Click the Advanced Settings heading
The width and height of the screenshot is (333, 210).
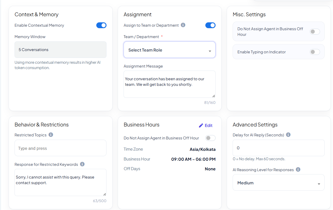(255, 125)
